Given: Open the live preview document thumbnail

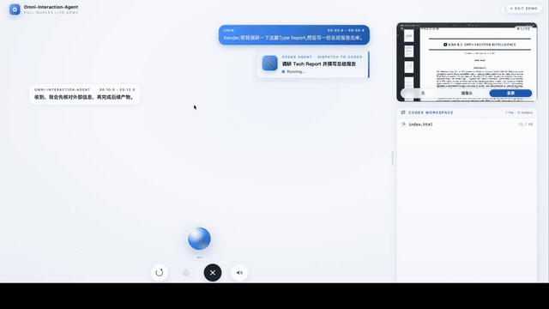Looking at the screenshot, I should point(467,63).
